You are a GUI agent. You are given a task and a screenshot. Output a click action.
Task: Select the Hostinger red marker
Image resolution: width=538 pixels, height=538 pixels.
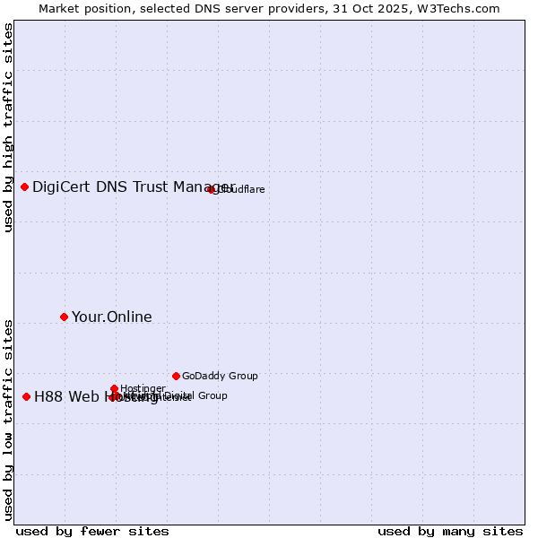(x=115, y=388)
